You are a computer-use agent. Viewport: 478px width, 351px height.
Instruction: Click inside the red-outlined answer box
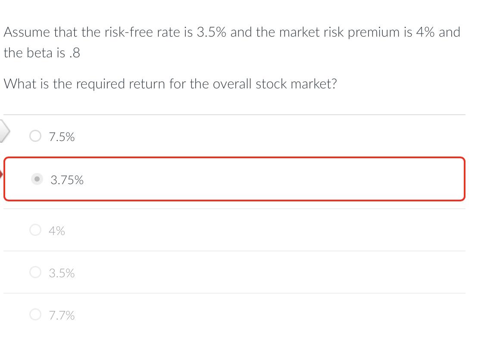pos(237,179)
